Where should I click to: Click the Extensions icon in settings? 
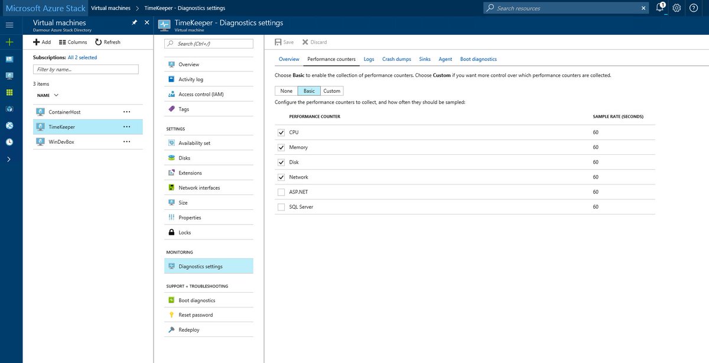[x=172, y=173]
